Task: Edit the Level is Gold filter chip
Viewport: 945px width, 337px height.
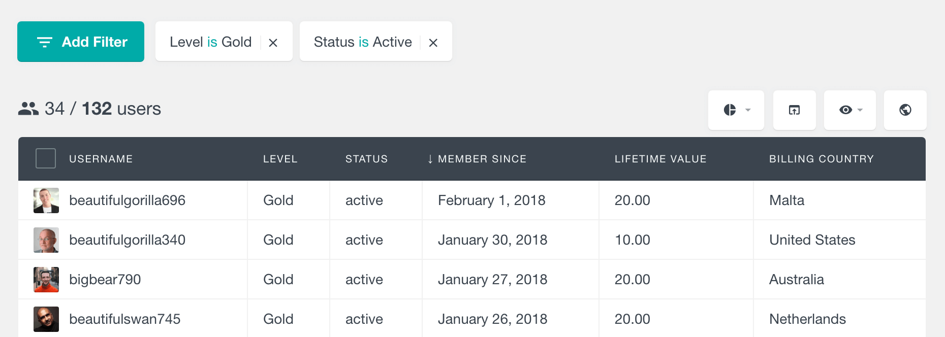Action: [210, 42]
